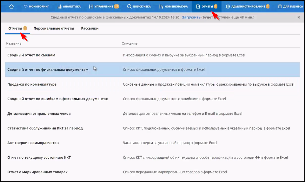Open the Аналитика bar chart section

point(69,6)
